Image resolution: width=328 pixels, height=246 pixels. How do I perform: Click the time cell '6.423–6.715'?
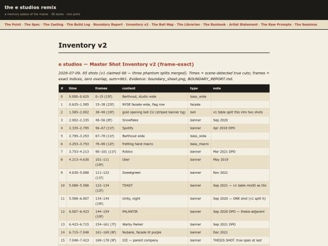pyautogui.click(x=80, y=225)
